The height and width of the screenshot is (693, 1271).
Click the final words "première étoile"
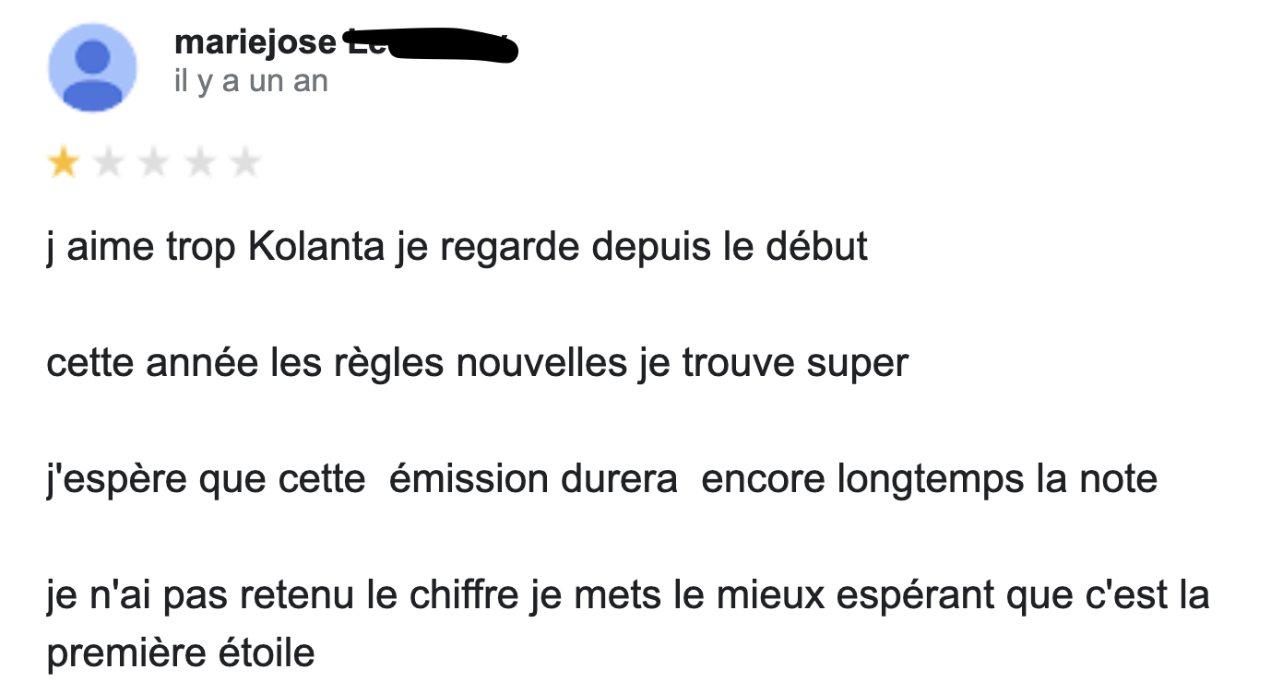(181, 653)
